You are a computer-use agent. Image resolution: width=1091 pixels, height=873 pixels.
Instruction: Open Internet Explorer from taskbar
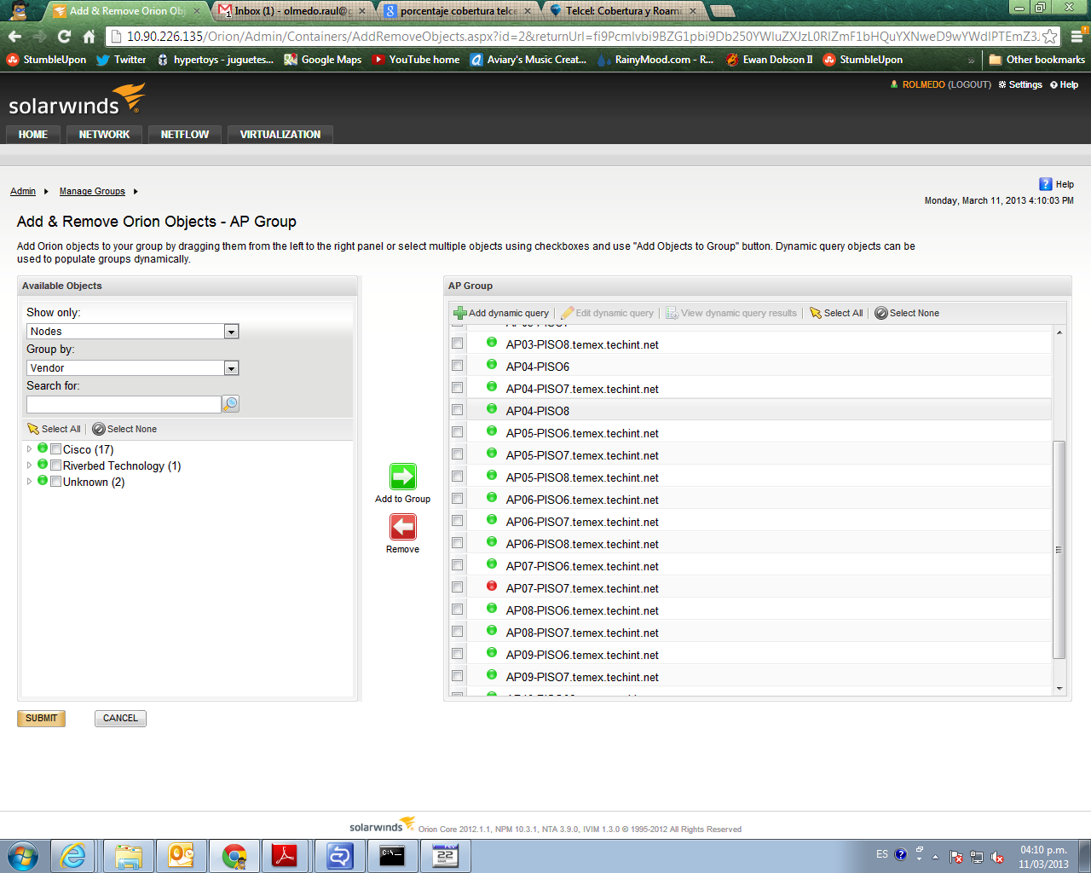click(x=73, y=856)
